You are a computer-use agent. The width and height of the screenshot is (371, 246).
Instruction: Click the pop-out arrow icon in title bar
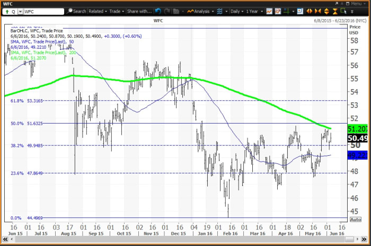click(337, 4)
